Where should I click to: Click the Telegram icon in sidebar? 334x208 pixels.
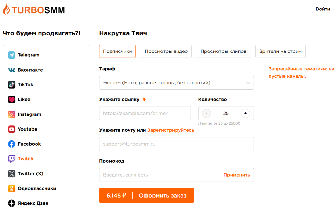(12, 55)
